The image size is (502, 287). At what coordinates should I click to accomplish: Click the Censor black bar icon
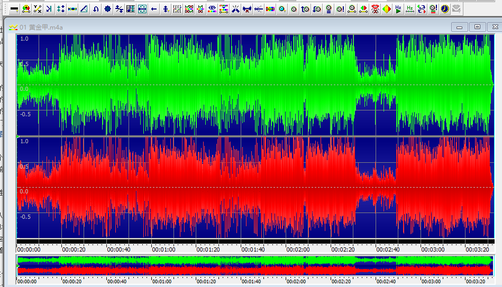tap(14, 9)
